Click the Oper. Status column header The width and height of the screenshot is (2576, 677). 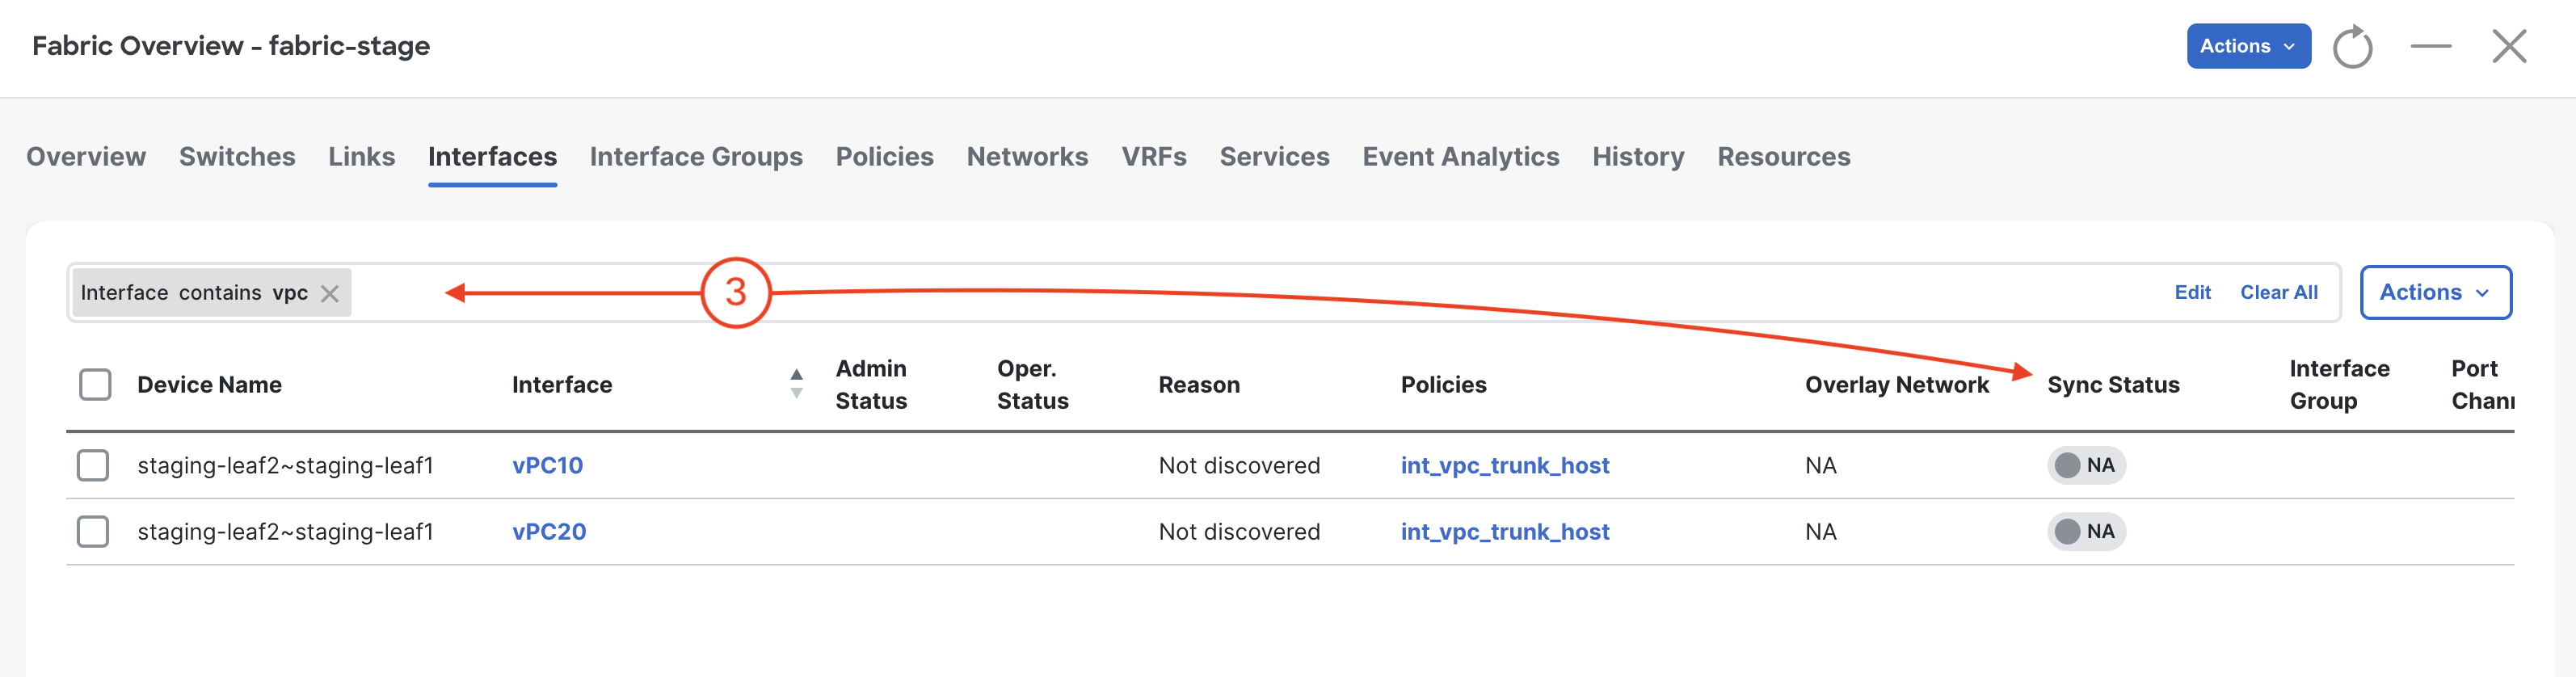(x=1032, y=384)
